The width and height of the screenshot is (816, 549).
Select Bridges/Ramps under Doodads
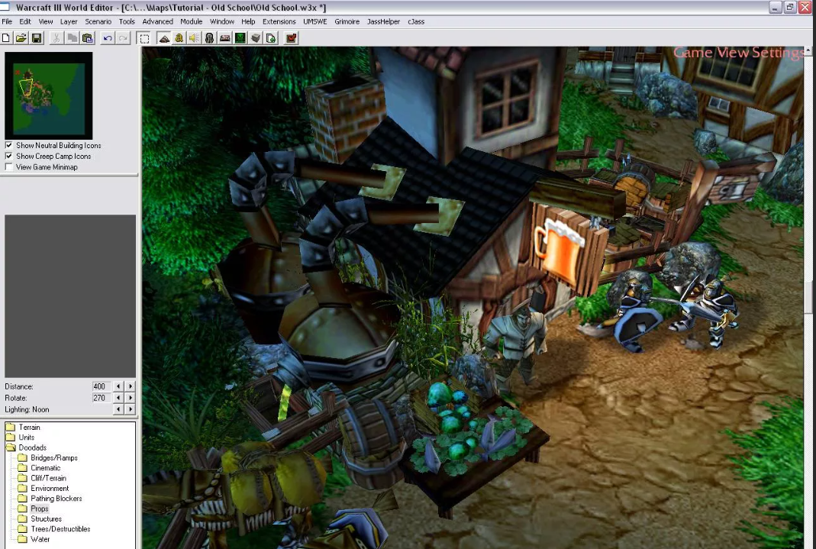pos(54,457)
